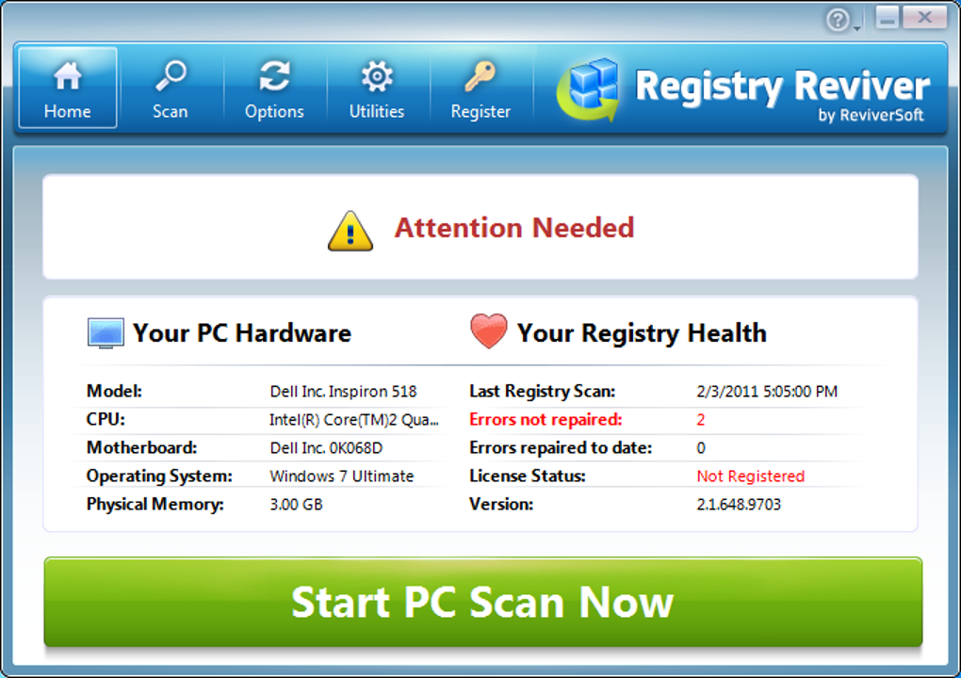This screenshot has width=961, height=678.
Task: Click the key Register icon
Action: (480, 76)
